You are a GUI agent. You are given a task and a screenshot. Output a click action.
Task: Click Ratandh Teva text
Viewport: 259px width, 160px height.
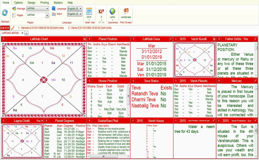tap(145, 94)
